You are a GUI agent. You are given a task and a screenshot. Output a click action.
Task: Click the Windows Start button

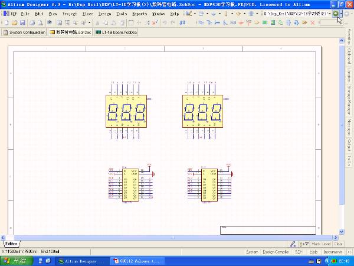coord(15,260)
